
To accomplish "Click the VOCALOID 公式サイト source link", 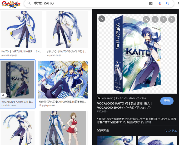I will click(x=125, y=99).
